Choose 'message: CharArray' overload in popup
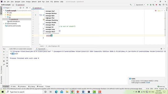The width and height of the screenshot is (168, 94). [51, 20]
